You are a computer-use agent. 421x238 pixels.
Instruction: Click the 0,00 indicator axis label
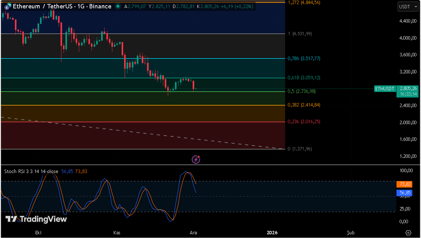point(403,222)
